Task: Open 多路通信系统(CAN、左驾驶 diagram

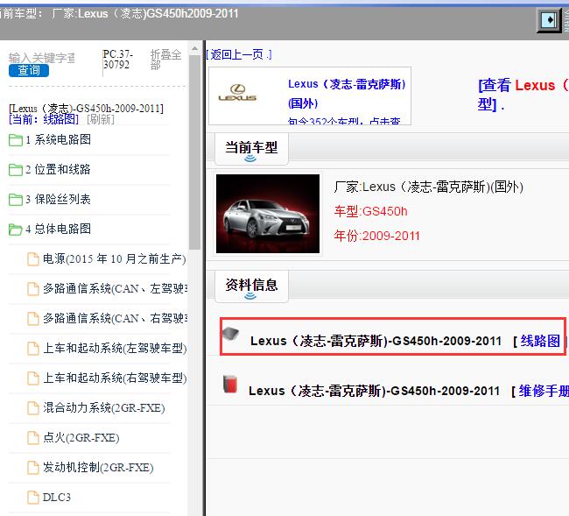Action: point(116,289)
